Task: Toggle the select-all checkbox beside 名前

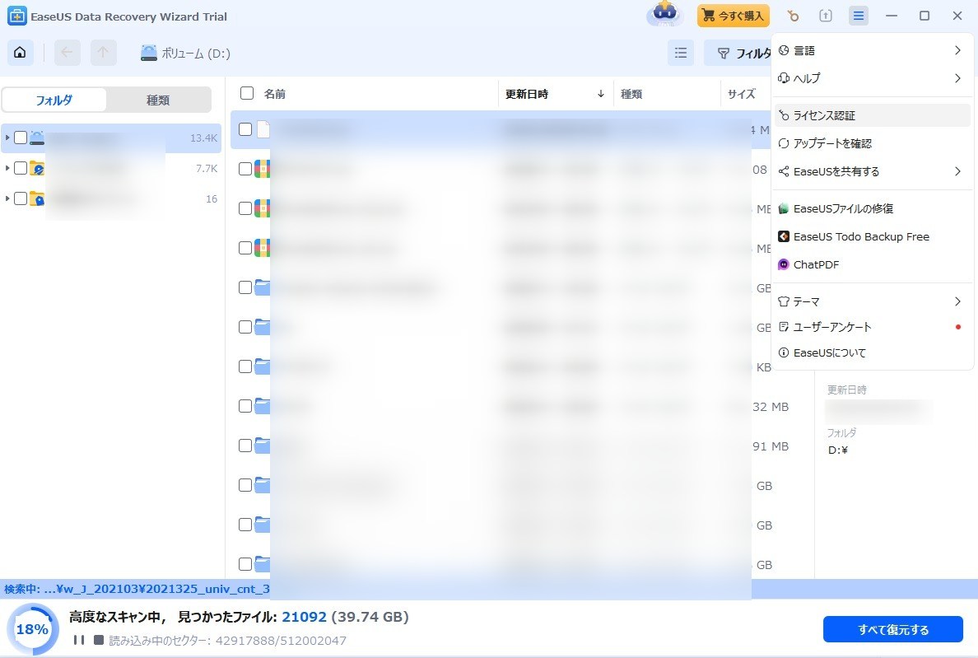Action: point(245,94)
